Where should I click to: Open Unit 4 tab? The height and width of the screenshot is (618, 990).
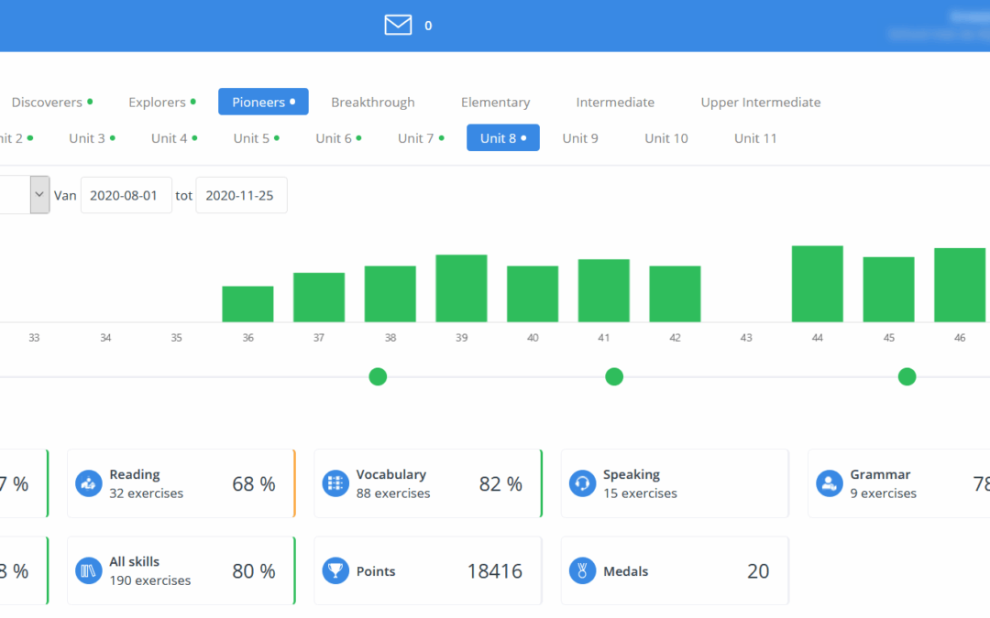click(x=174, y=138)
